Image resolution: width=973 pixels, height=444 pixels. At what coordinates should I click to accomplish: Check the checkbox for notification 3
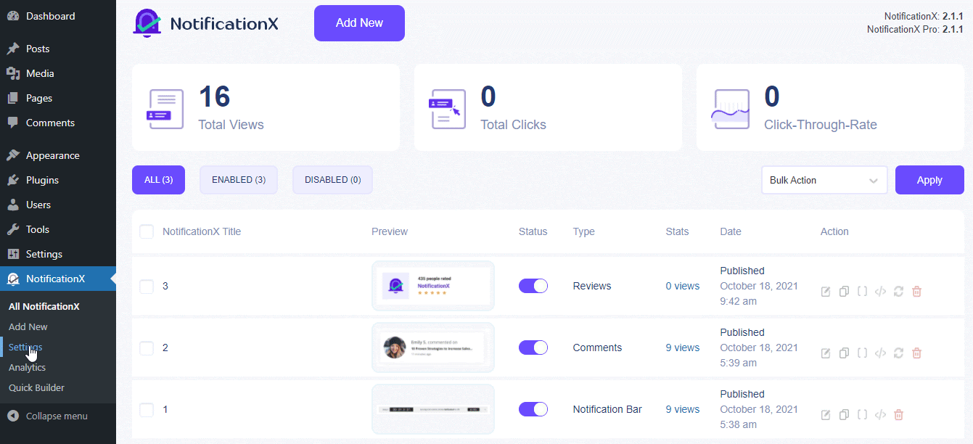(147, 286)
